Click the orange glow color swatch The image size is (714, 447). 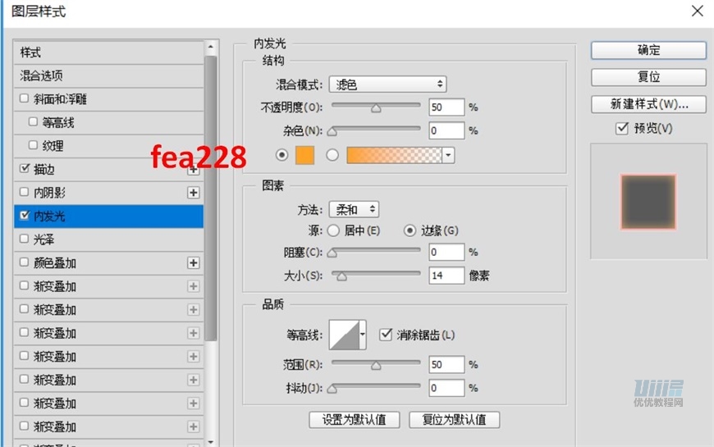[x=304, y=155]
